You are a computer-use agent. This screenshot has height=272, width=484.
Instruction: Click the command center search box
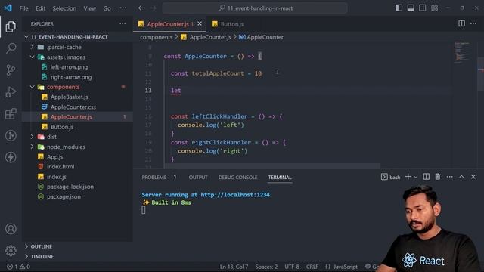pos(255,8)
